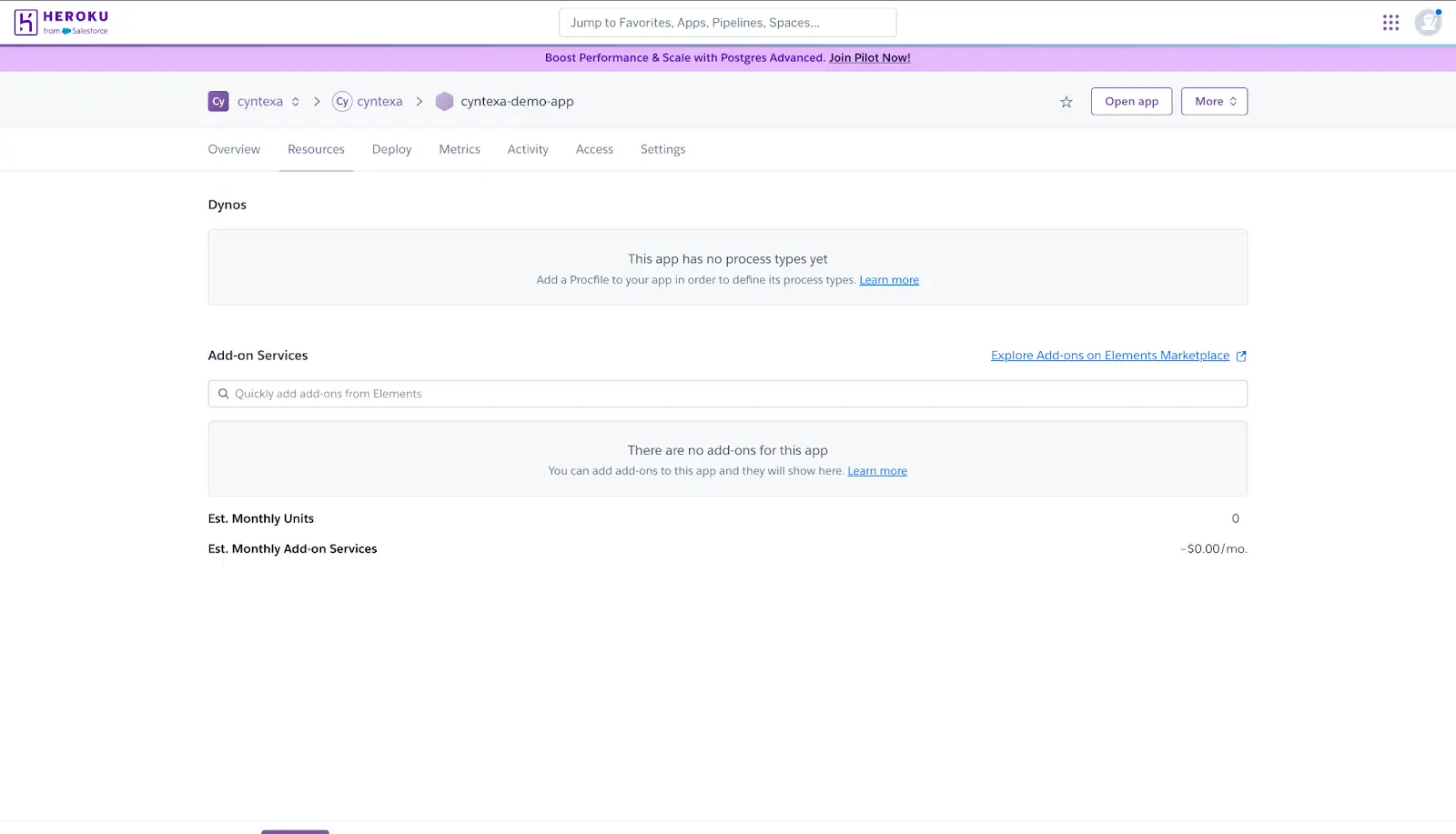Click the user avatar with notification badge

tap(1427, 21)
